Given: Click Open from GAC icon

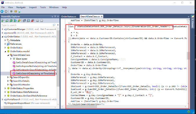Looking at the screenshot, I should click(x=11, y=21).
